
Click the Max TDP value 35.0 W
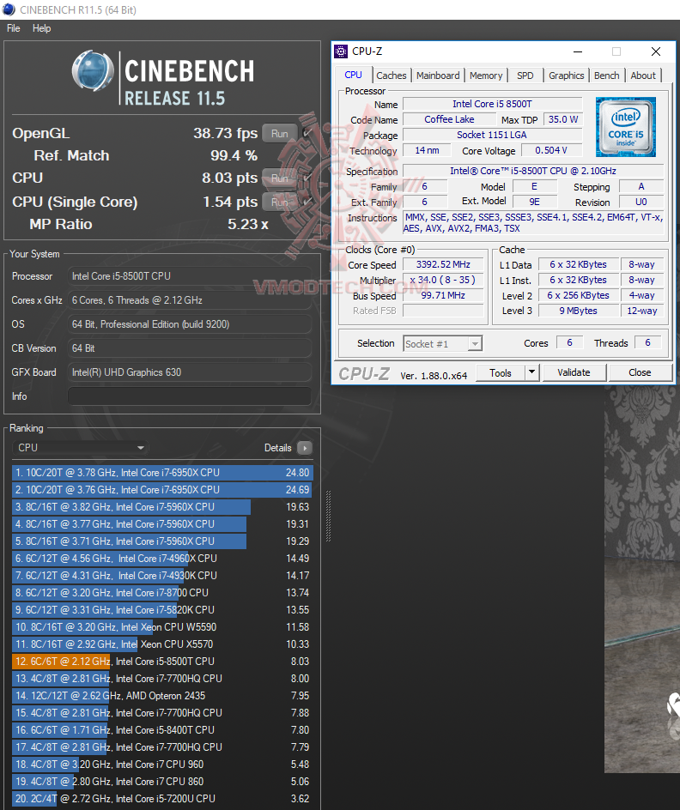pyautogui.click(x=563, y=119)
